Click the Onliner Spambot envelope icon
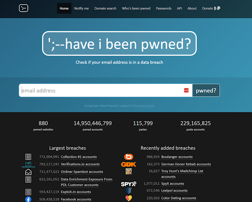252x202 pixels. click(28, 172)
